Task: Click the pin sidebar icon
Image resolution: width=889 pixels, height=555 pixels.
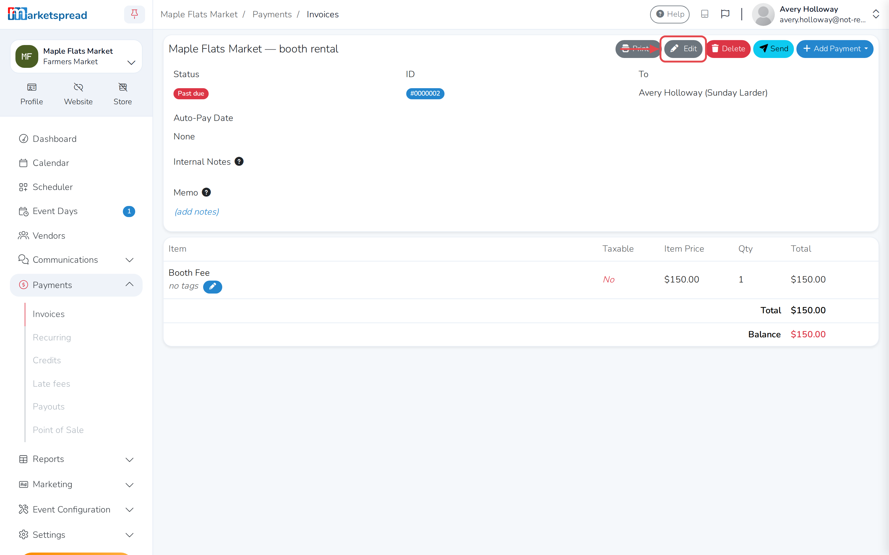Action: [135, 14]
